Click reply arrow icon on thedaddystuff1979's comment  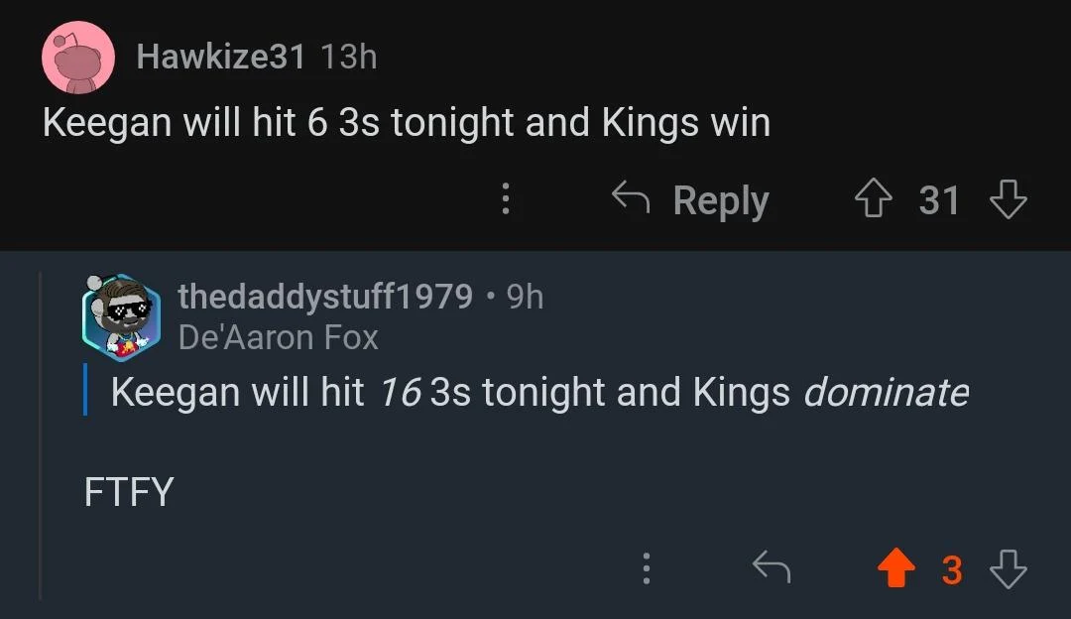pyautogui.click(x=772, y=568)
